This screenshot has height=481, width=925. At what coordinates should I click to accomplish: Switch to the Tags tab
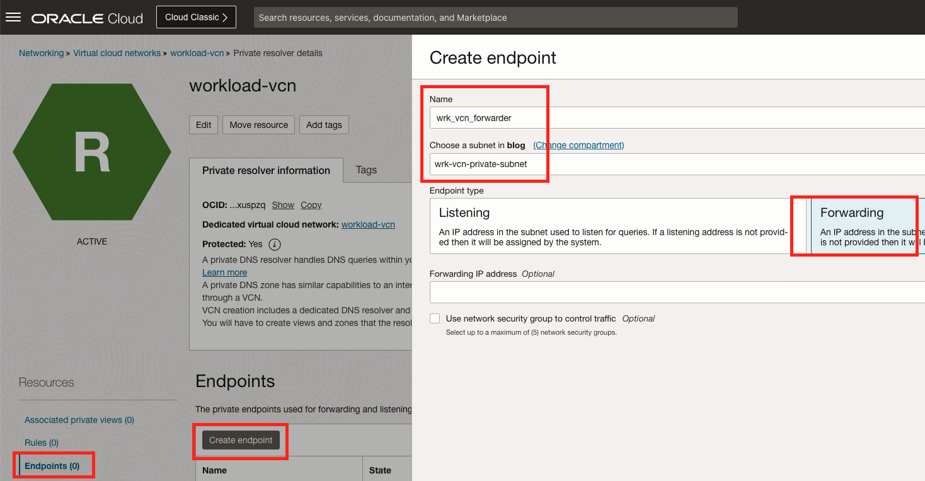366,170
